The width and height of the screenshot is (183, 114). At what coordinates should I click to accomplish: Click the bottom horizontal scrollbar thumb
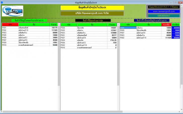[63, 112]
